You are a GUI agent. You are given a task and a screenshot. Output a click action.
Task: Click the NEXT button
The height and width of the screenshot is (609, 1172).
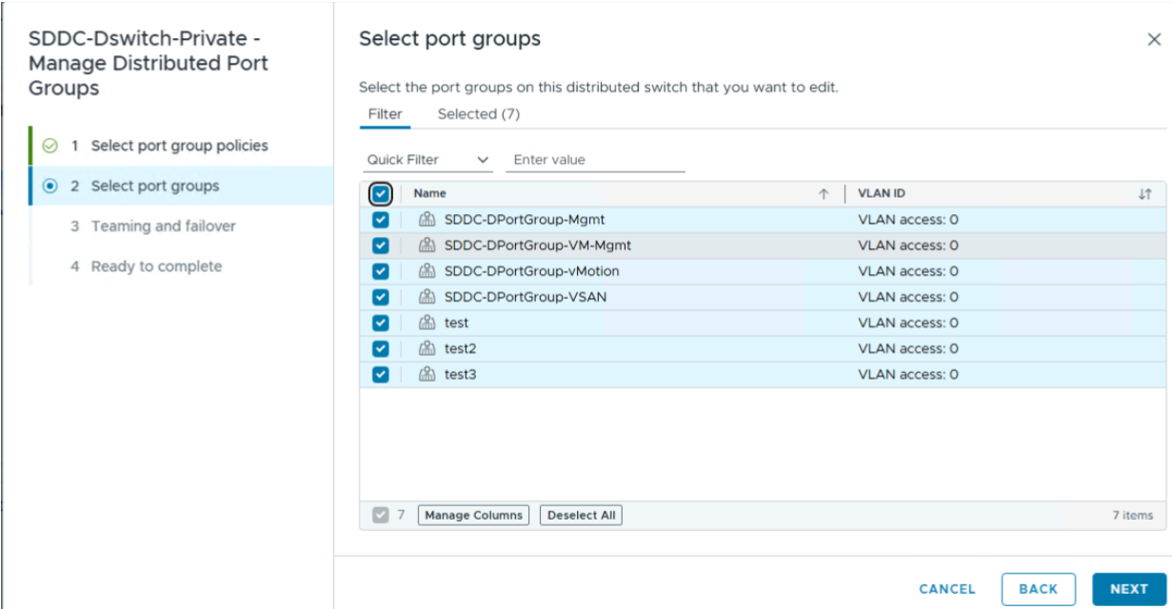tap(1128, 589)
